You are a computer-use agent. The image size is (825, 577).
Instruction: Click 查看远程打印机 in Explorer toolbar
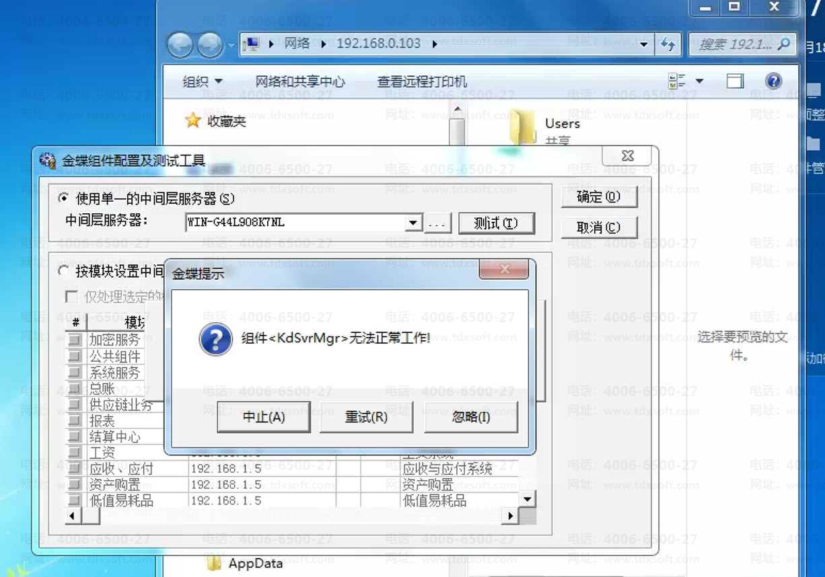[x=422, y=82]
